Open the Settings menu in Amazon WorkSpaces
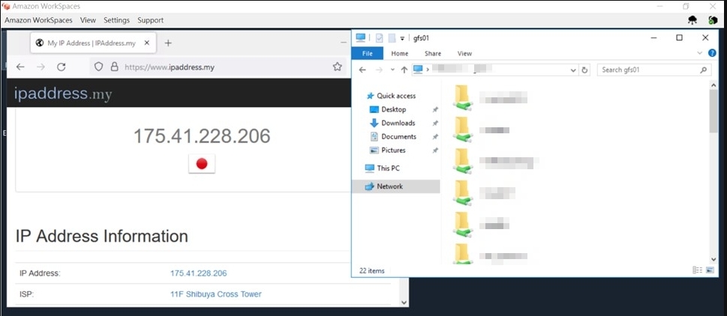 coord(116,20)
